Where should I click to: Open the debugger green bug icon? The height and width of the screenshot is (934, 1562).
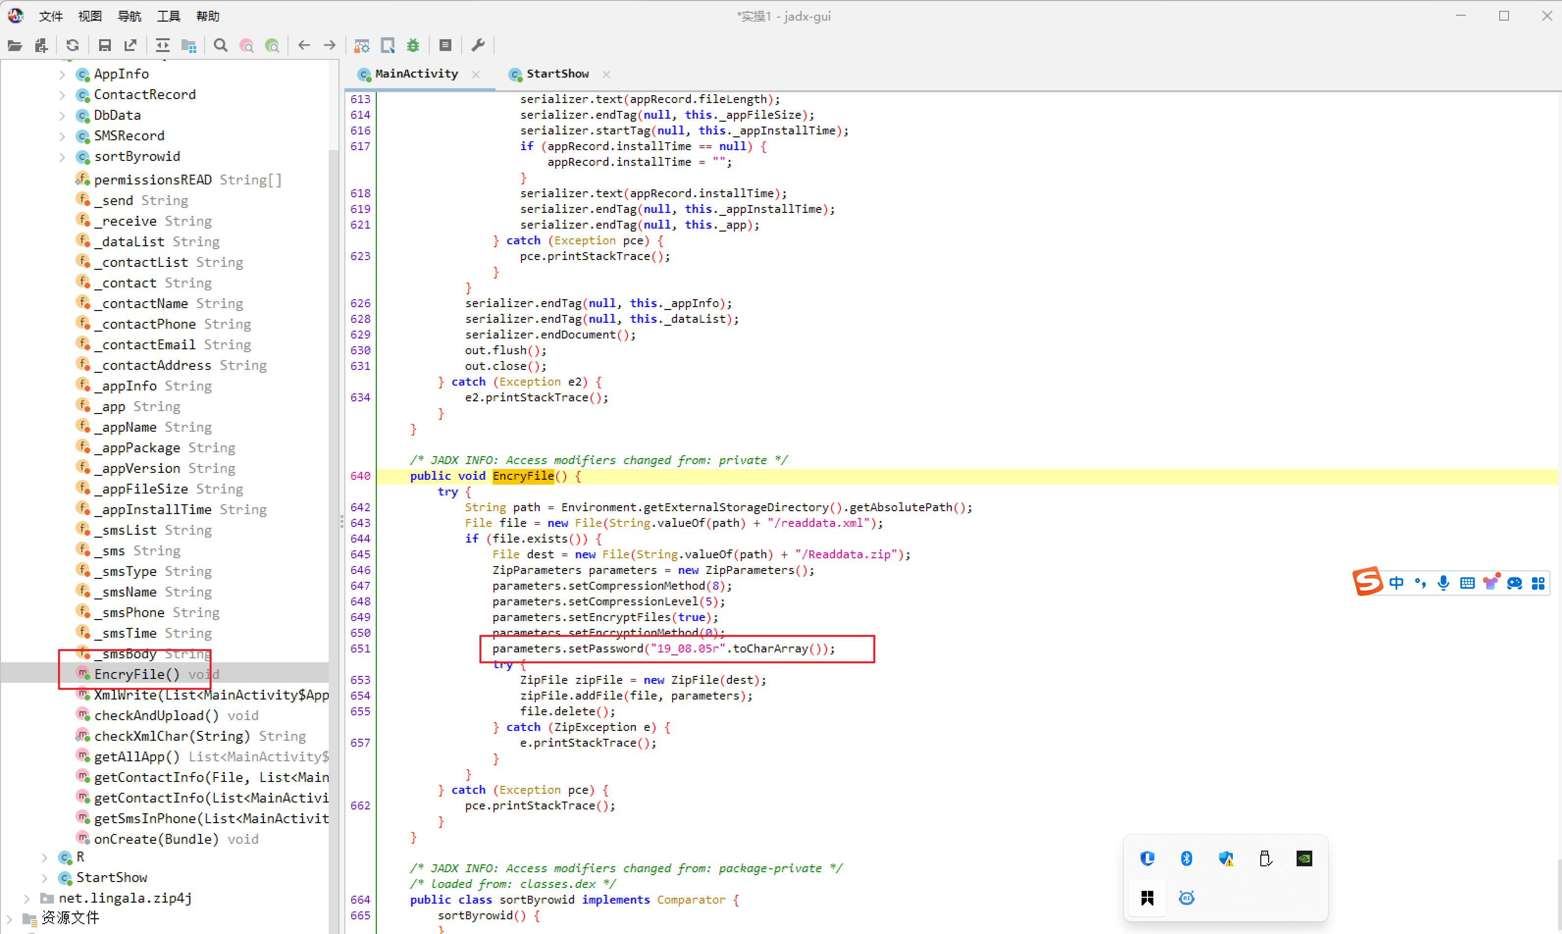point(413,45)
